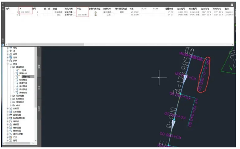Expand the 管网 tree node
This screenshot has width=240, height=149.
click(8, 140)
